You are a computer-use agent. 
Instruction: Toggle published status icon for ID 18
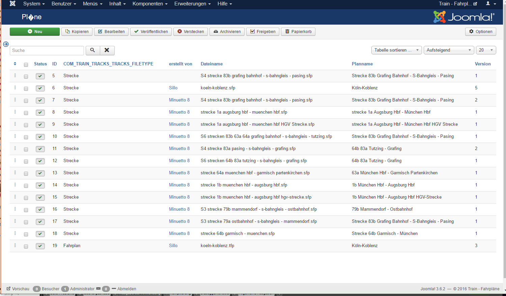pos(40,234)
